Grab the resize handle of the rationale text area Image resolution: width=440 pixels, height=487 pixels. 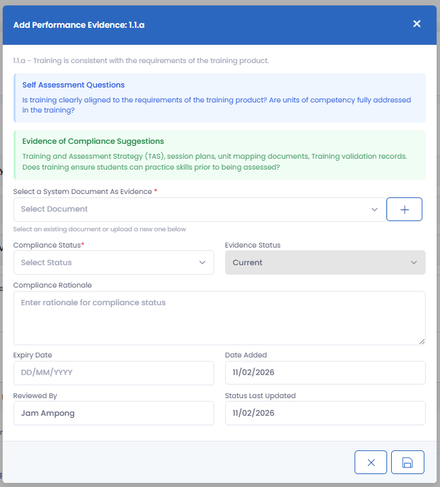coord(421,340)
